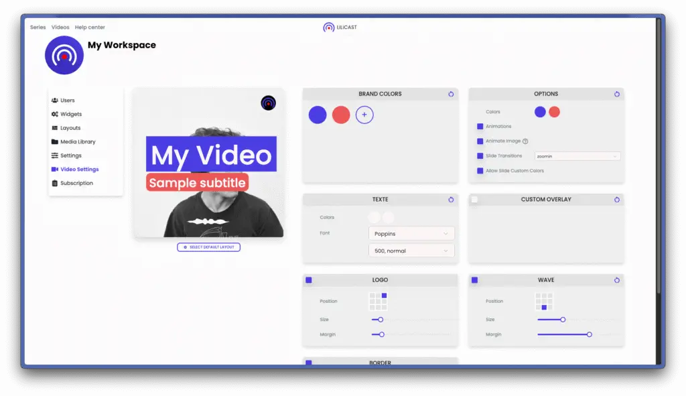This screenshot has height=396, width=686.
Task: Go to Widgets section
Action: click(x=71, y=114)
